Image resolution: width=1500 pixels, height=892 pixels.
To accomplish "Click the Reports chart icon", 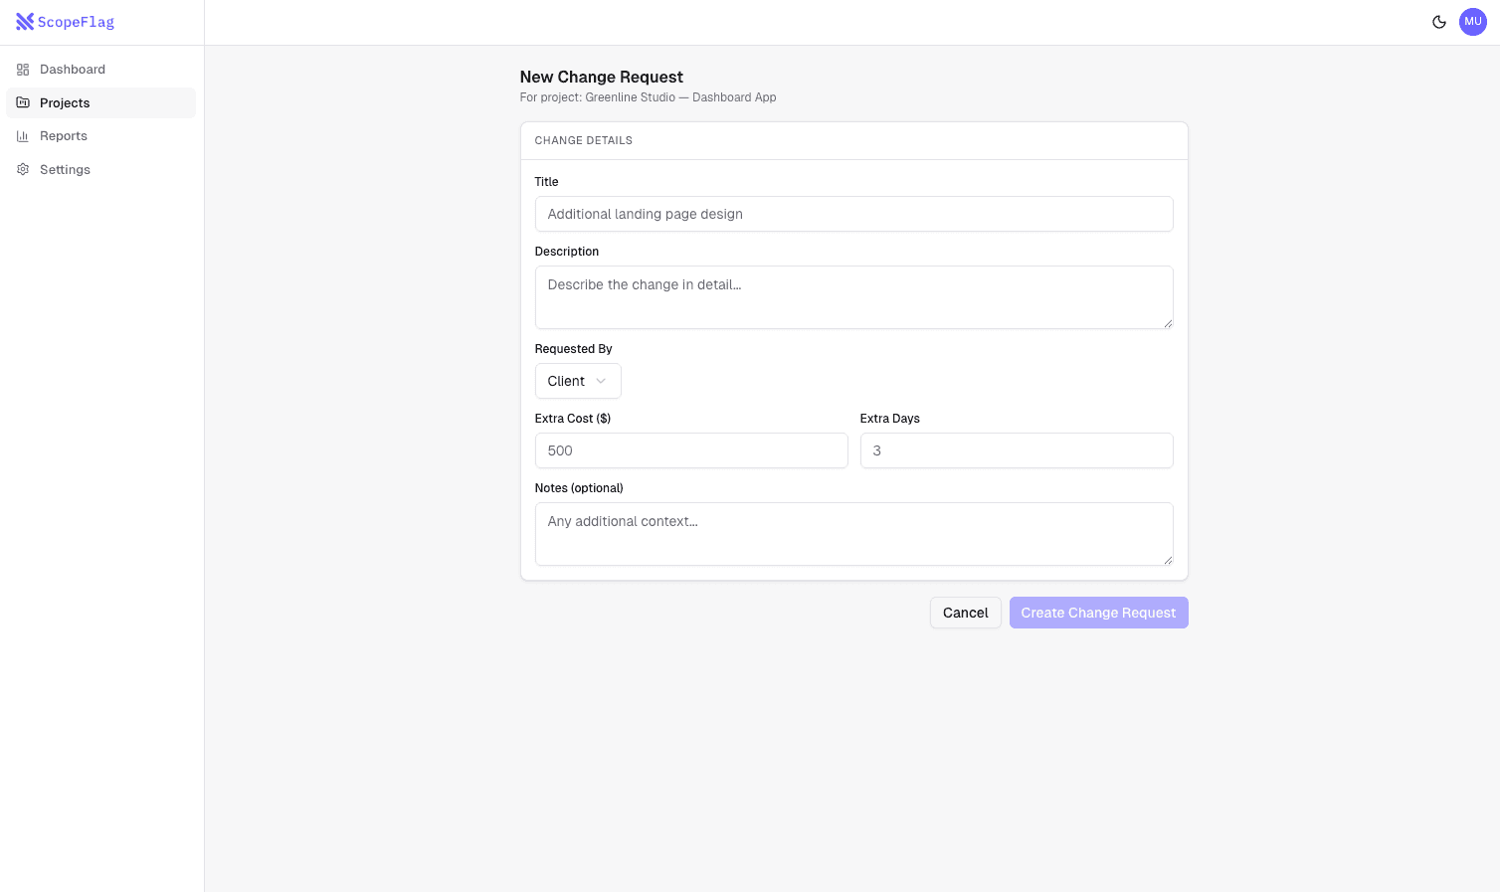I will [22, 135].
